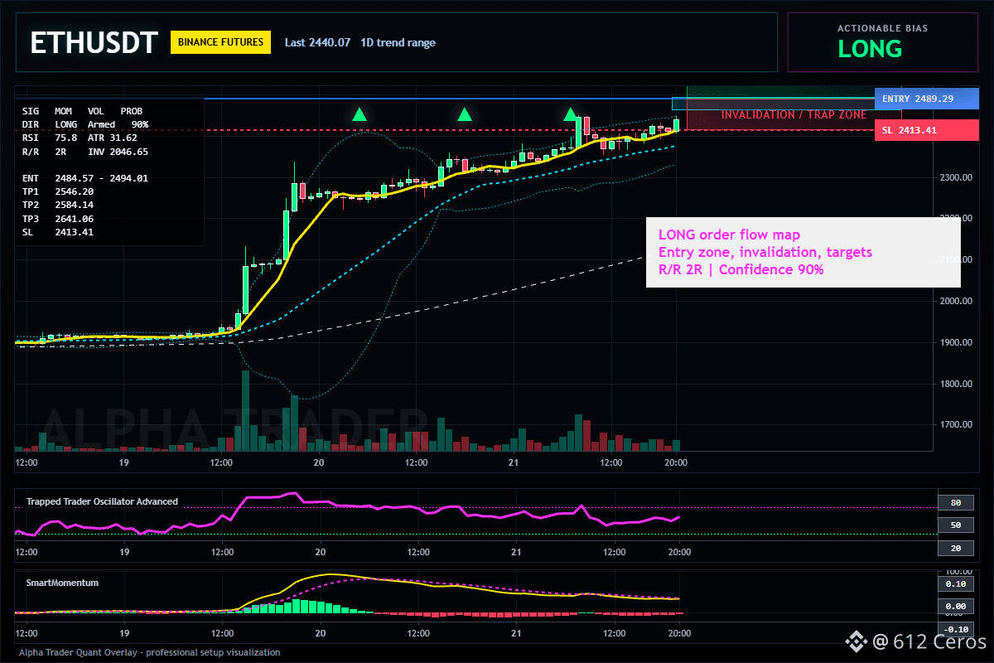This screenshot has height=663, width=994.
Task: Click the tallest green volume bar
Action: [x=245, y=410]
